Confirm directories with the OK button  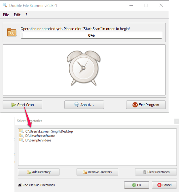coord(136,185)
